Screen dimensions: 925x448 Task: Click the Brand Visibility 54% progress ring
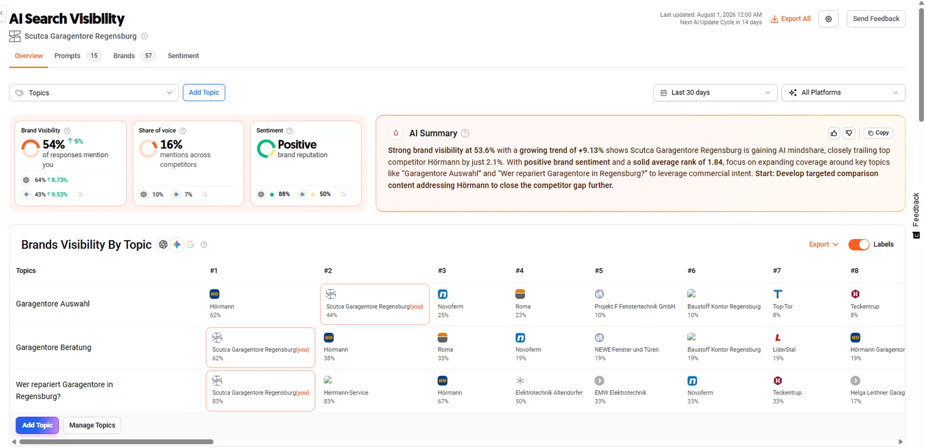(x=30, y=148)
